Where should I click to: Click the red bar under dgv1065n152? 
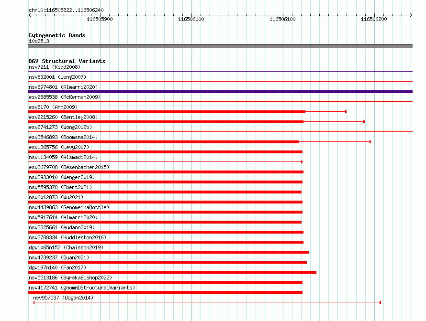pos(168,252)
